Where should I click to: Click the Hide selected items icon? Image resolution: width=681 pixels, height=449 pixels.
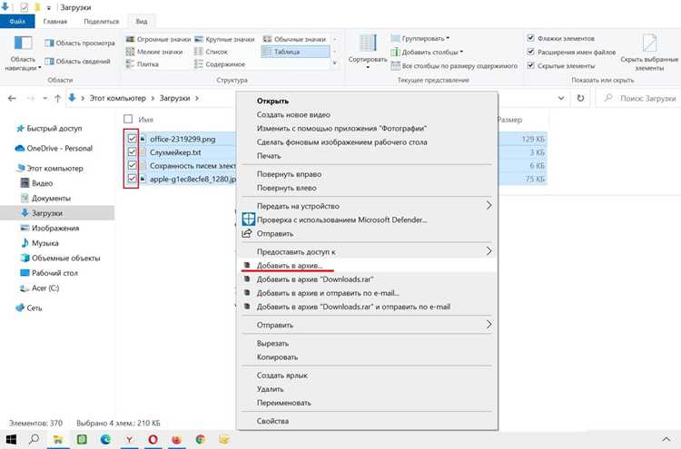tap(649, 44)
